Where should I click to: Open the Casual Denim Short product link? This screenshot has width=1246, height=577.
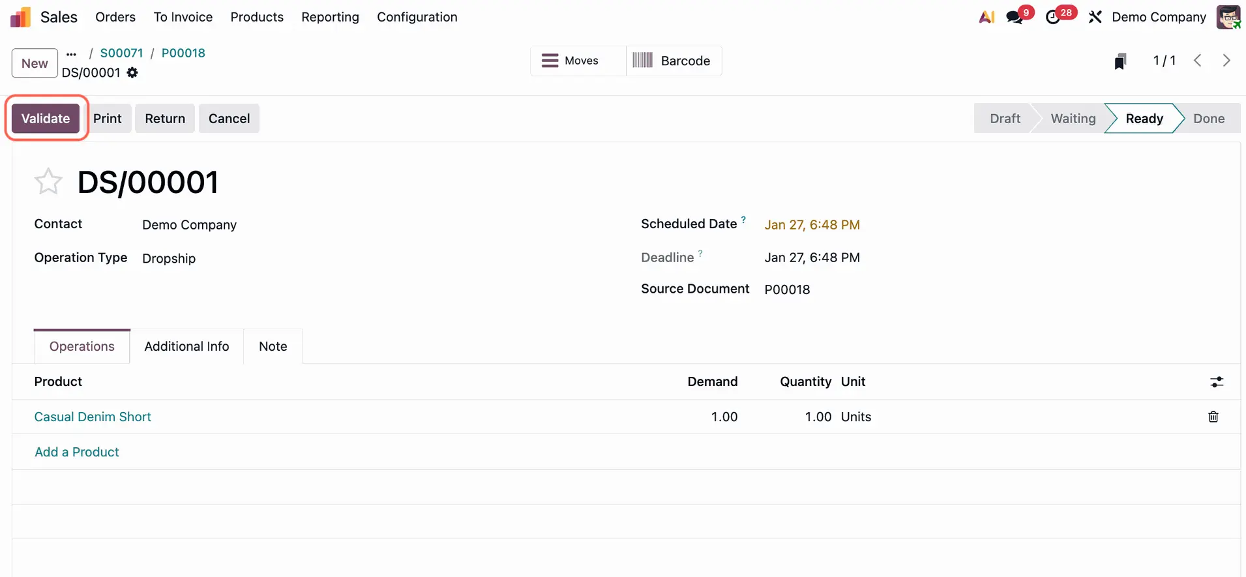[93, 417]
